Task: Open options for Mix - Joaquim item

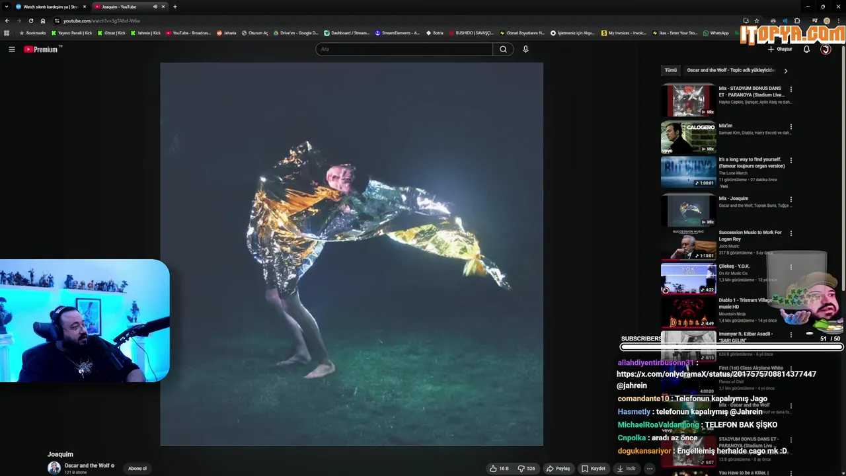Action: (790, 200)
